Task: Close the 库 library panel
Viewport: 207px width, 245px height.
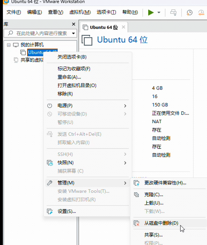Action: (74, 24)
